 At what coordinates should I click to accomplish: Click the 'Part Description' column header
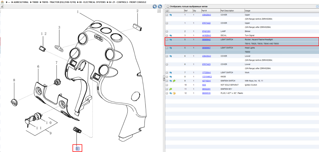click(232, 11)
